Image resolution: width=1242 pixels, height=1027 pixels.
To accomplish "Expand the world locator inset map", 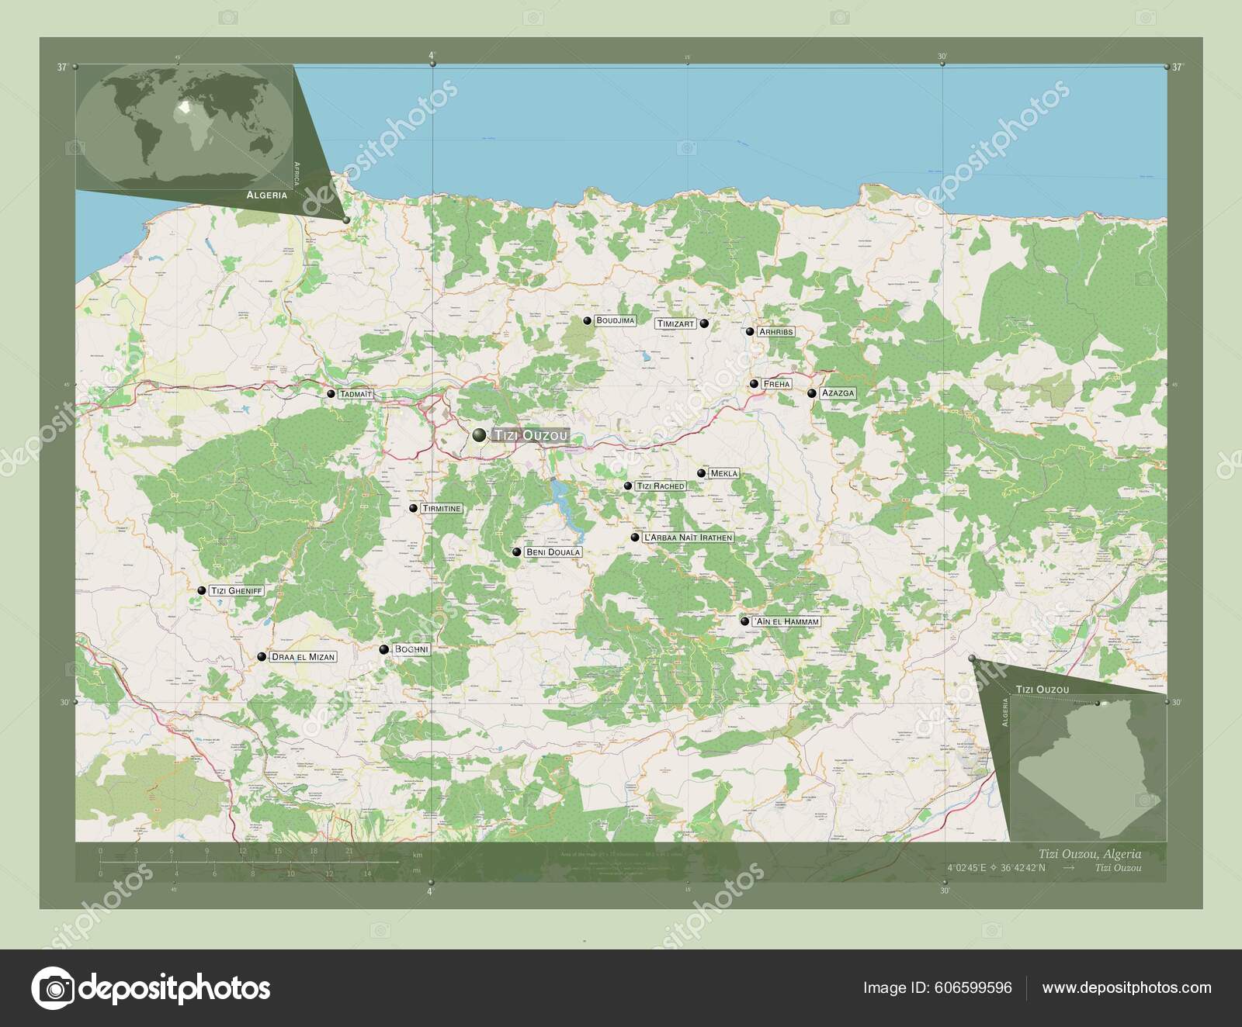I will (182, 124).
